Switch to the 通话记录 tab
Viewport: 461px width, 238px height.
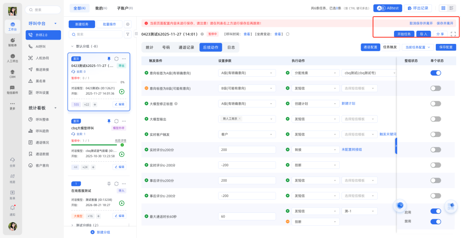click(x=186, y=47)
